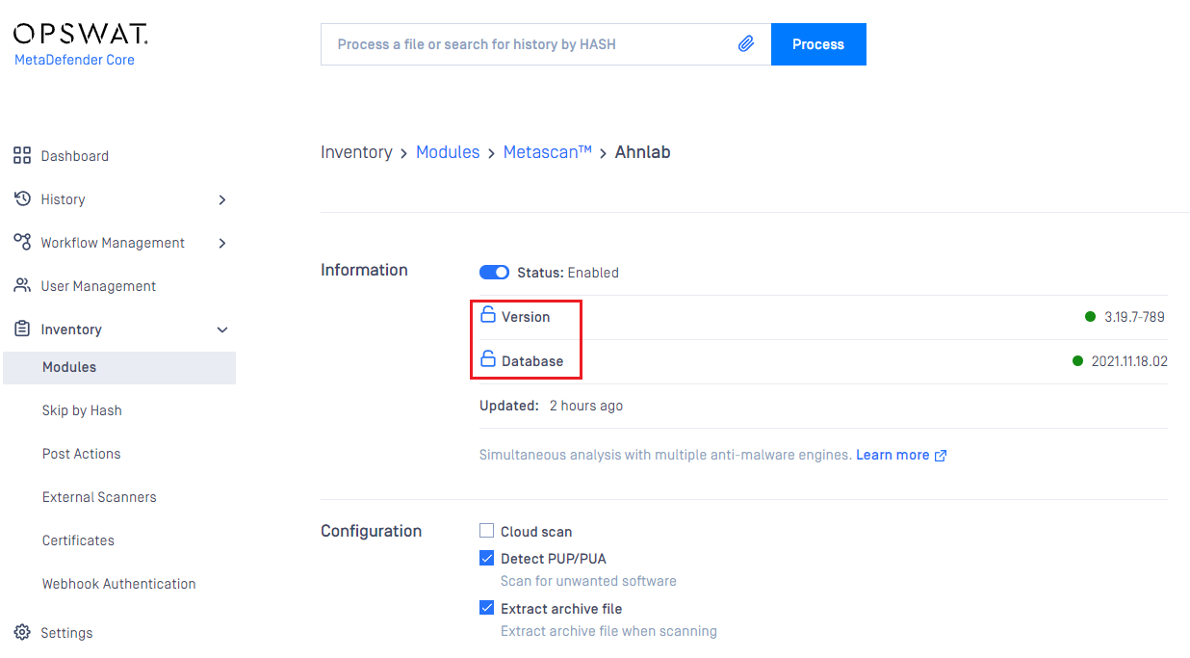Image resolution: width=1190 pixels, height=658 pixels.
Task: Select Modules in the Inventory submenu
Action: coord(119,367)
